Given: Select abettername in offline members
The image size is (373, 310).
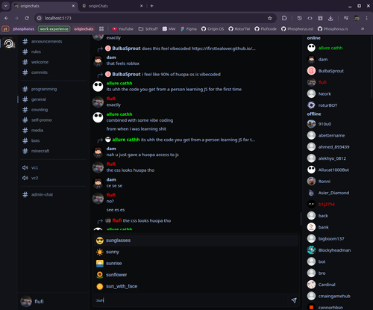Looking at the screenshot, I should [x=337, y=135].
